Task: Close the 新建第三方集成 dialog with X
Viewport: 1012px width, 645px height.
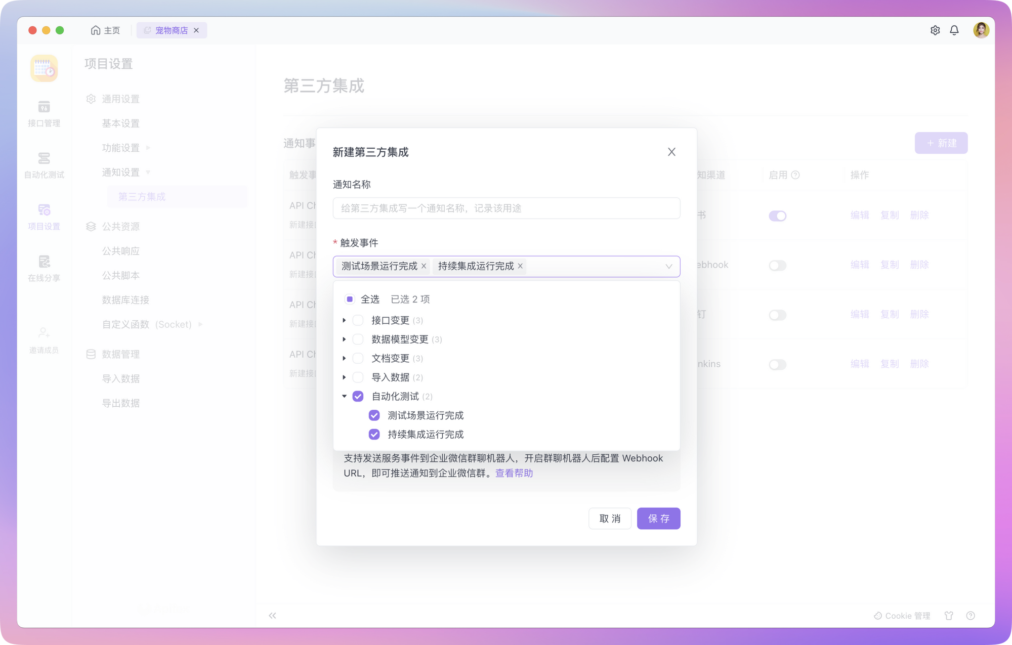Action: tap(671, 152)
